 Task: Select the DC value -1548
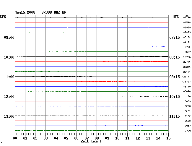[x=187, y=22]
